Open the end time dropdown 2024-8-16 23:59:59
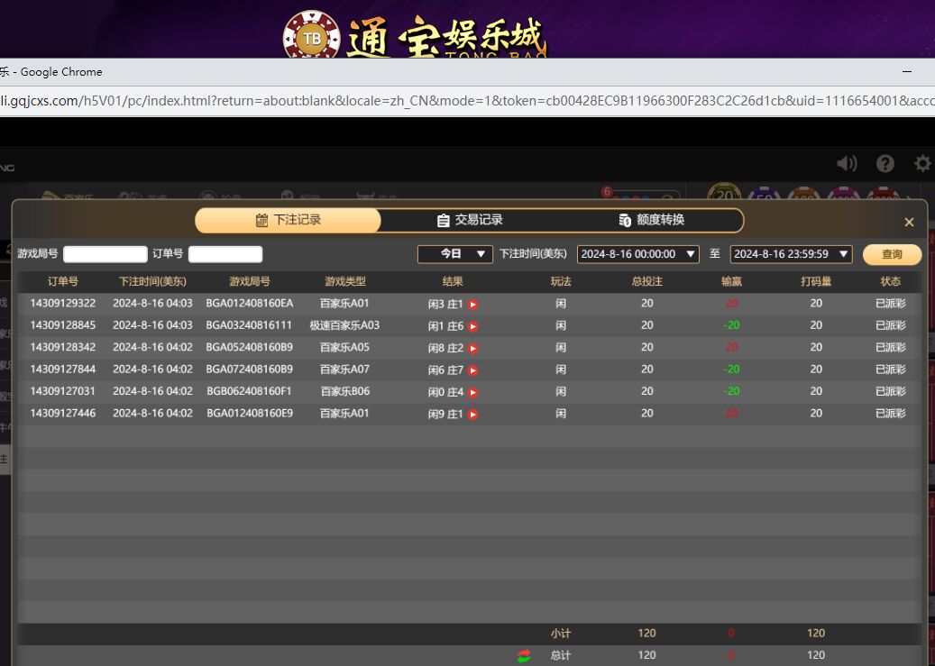Image resolution: width=935 pixels, height=666 pixels. 791,254
